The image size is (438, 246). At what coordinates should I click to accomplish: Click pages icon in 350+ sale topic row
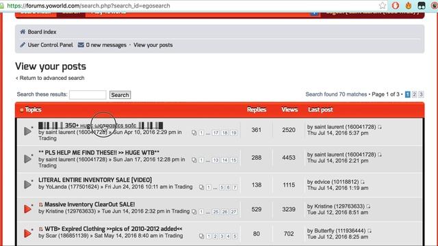(194, 133)
